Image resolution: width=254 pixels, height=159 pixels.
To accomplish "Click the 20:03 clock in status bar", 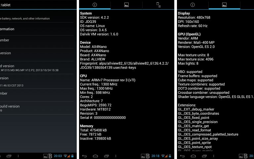I will 58,156.
